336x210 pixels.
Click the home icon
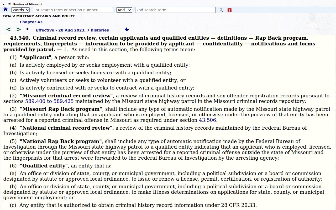tap(6, 9)
